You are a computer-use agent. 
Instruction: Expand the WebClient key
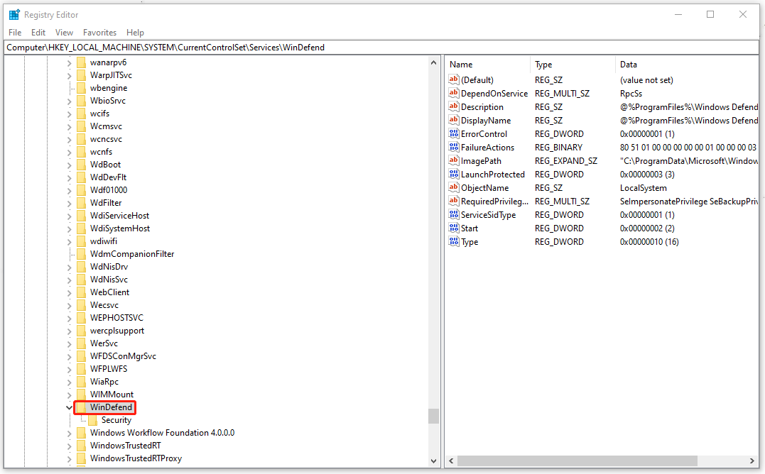[x=69, y=292]
